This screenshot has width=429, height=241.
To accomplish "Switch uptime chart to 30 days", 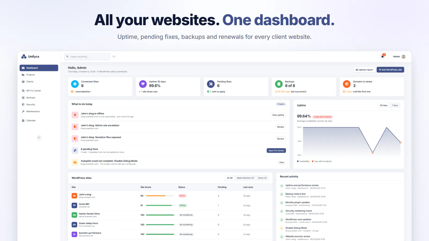I will (x=384, y=105).
